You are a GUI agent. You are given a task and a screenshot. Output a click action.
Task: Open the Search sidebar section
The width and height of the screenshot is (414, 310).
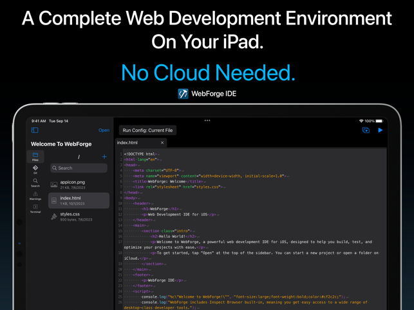coord(35,183)
